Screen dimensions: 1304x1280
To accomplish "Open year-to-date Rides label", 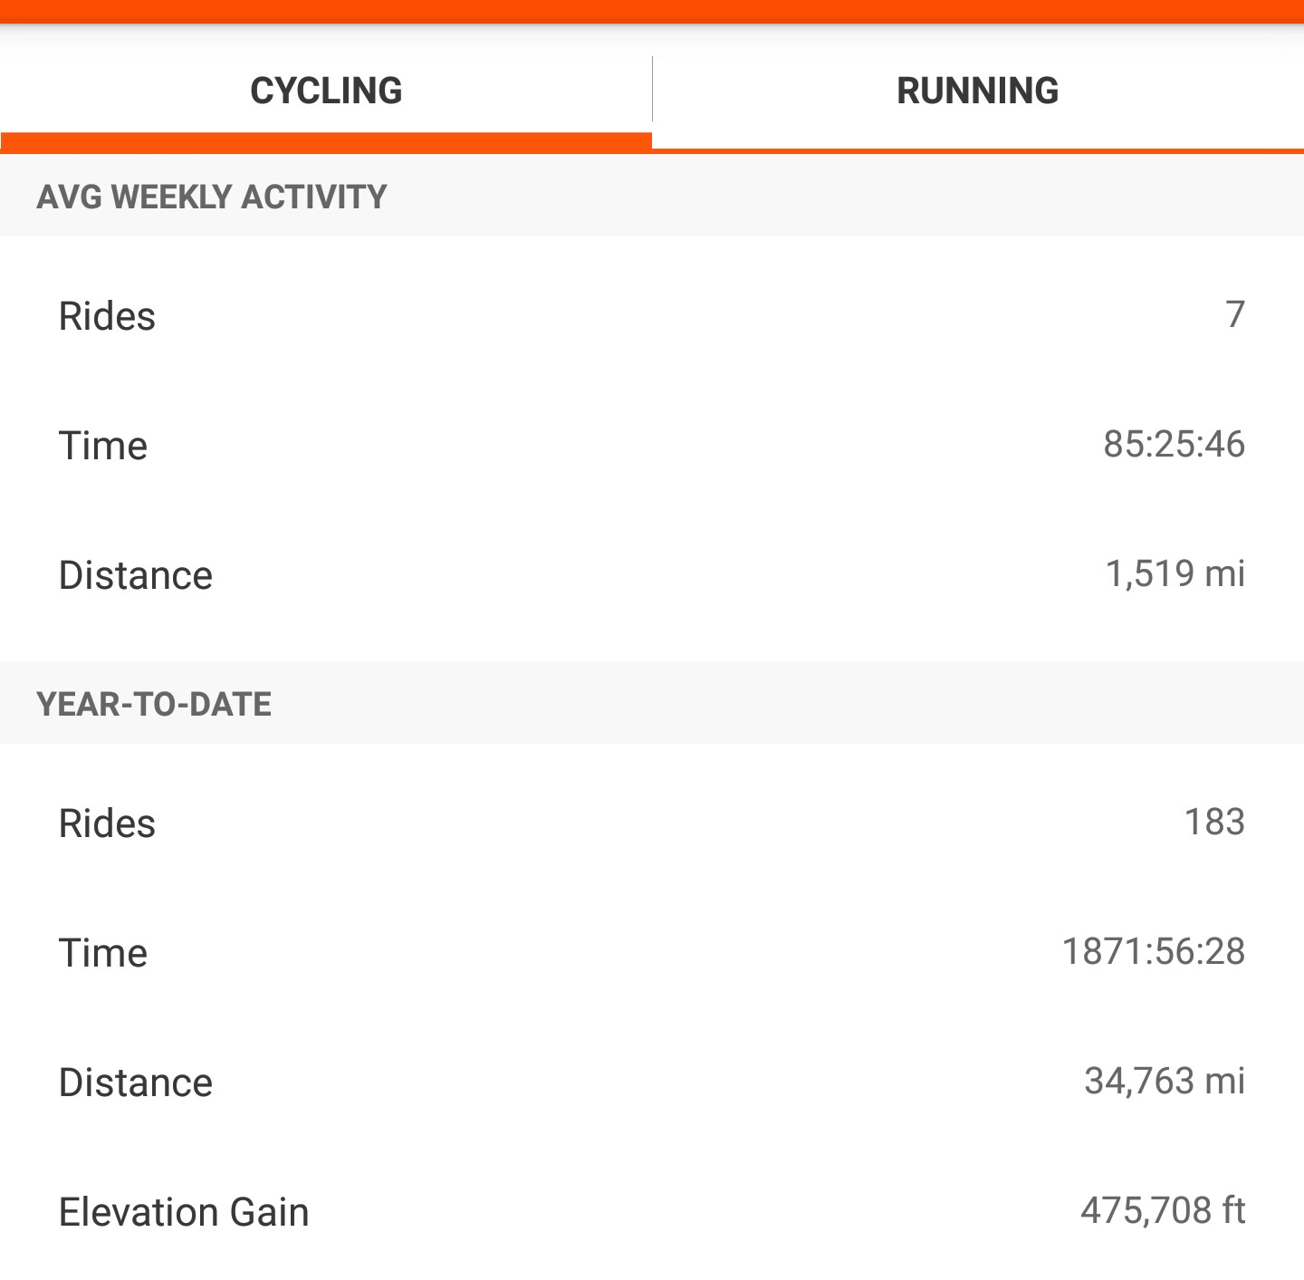I will click(x=107, y=823).
